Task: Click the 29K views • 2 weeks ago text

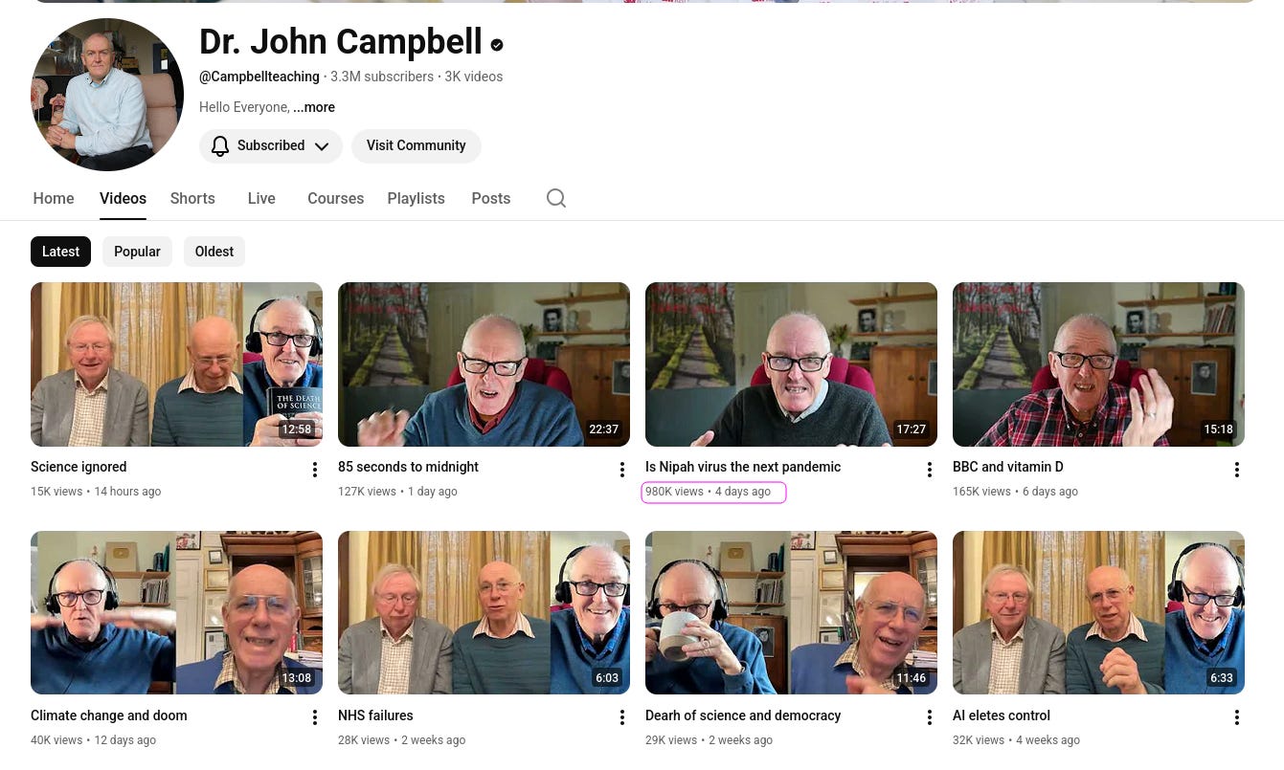Action: pyautogui.click(x=709, y=740)
